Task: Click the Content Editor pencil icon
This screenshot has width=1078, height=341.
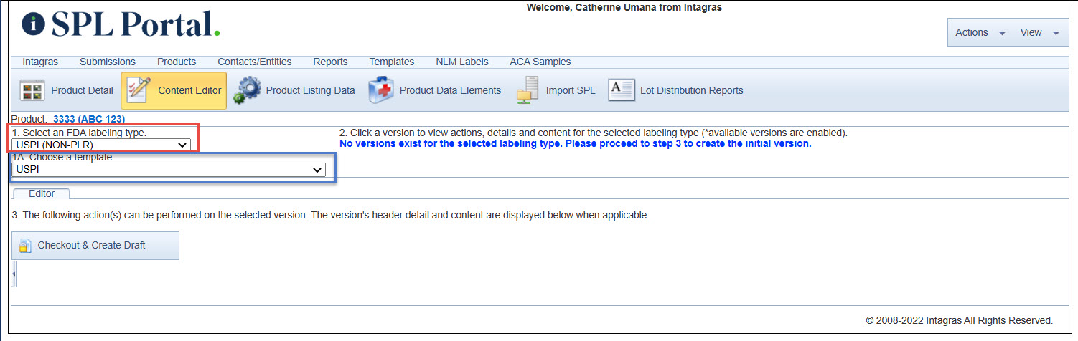Action: pos(139,90)
